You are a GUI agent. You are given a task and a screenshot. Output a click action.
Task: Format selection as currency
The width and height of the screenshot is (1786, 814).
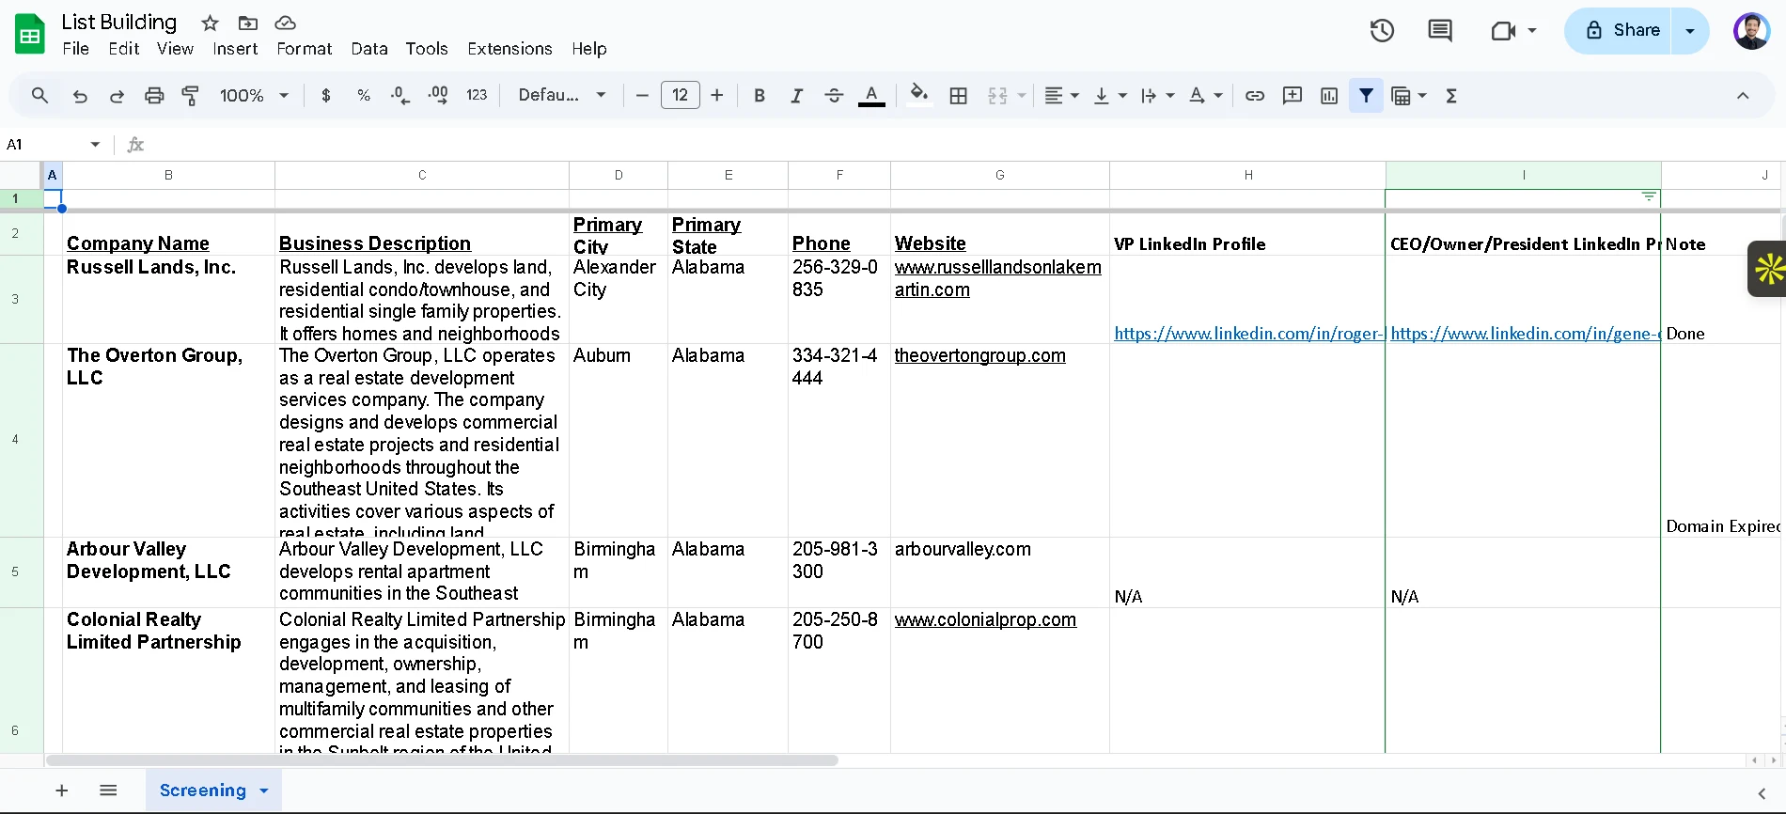click(x=326, y=95)
